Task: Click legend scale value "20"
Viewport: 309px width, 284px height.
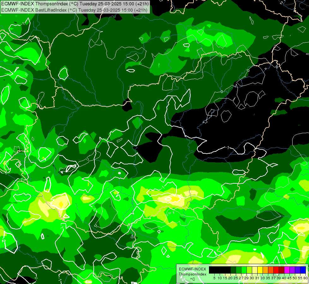Action: click(231, 278)
